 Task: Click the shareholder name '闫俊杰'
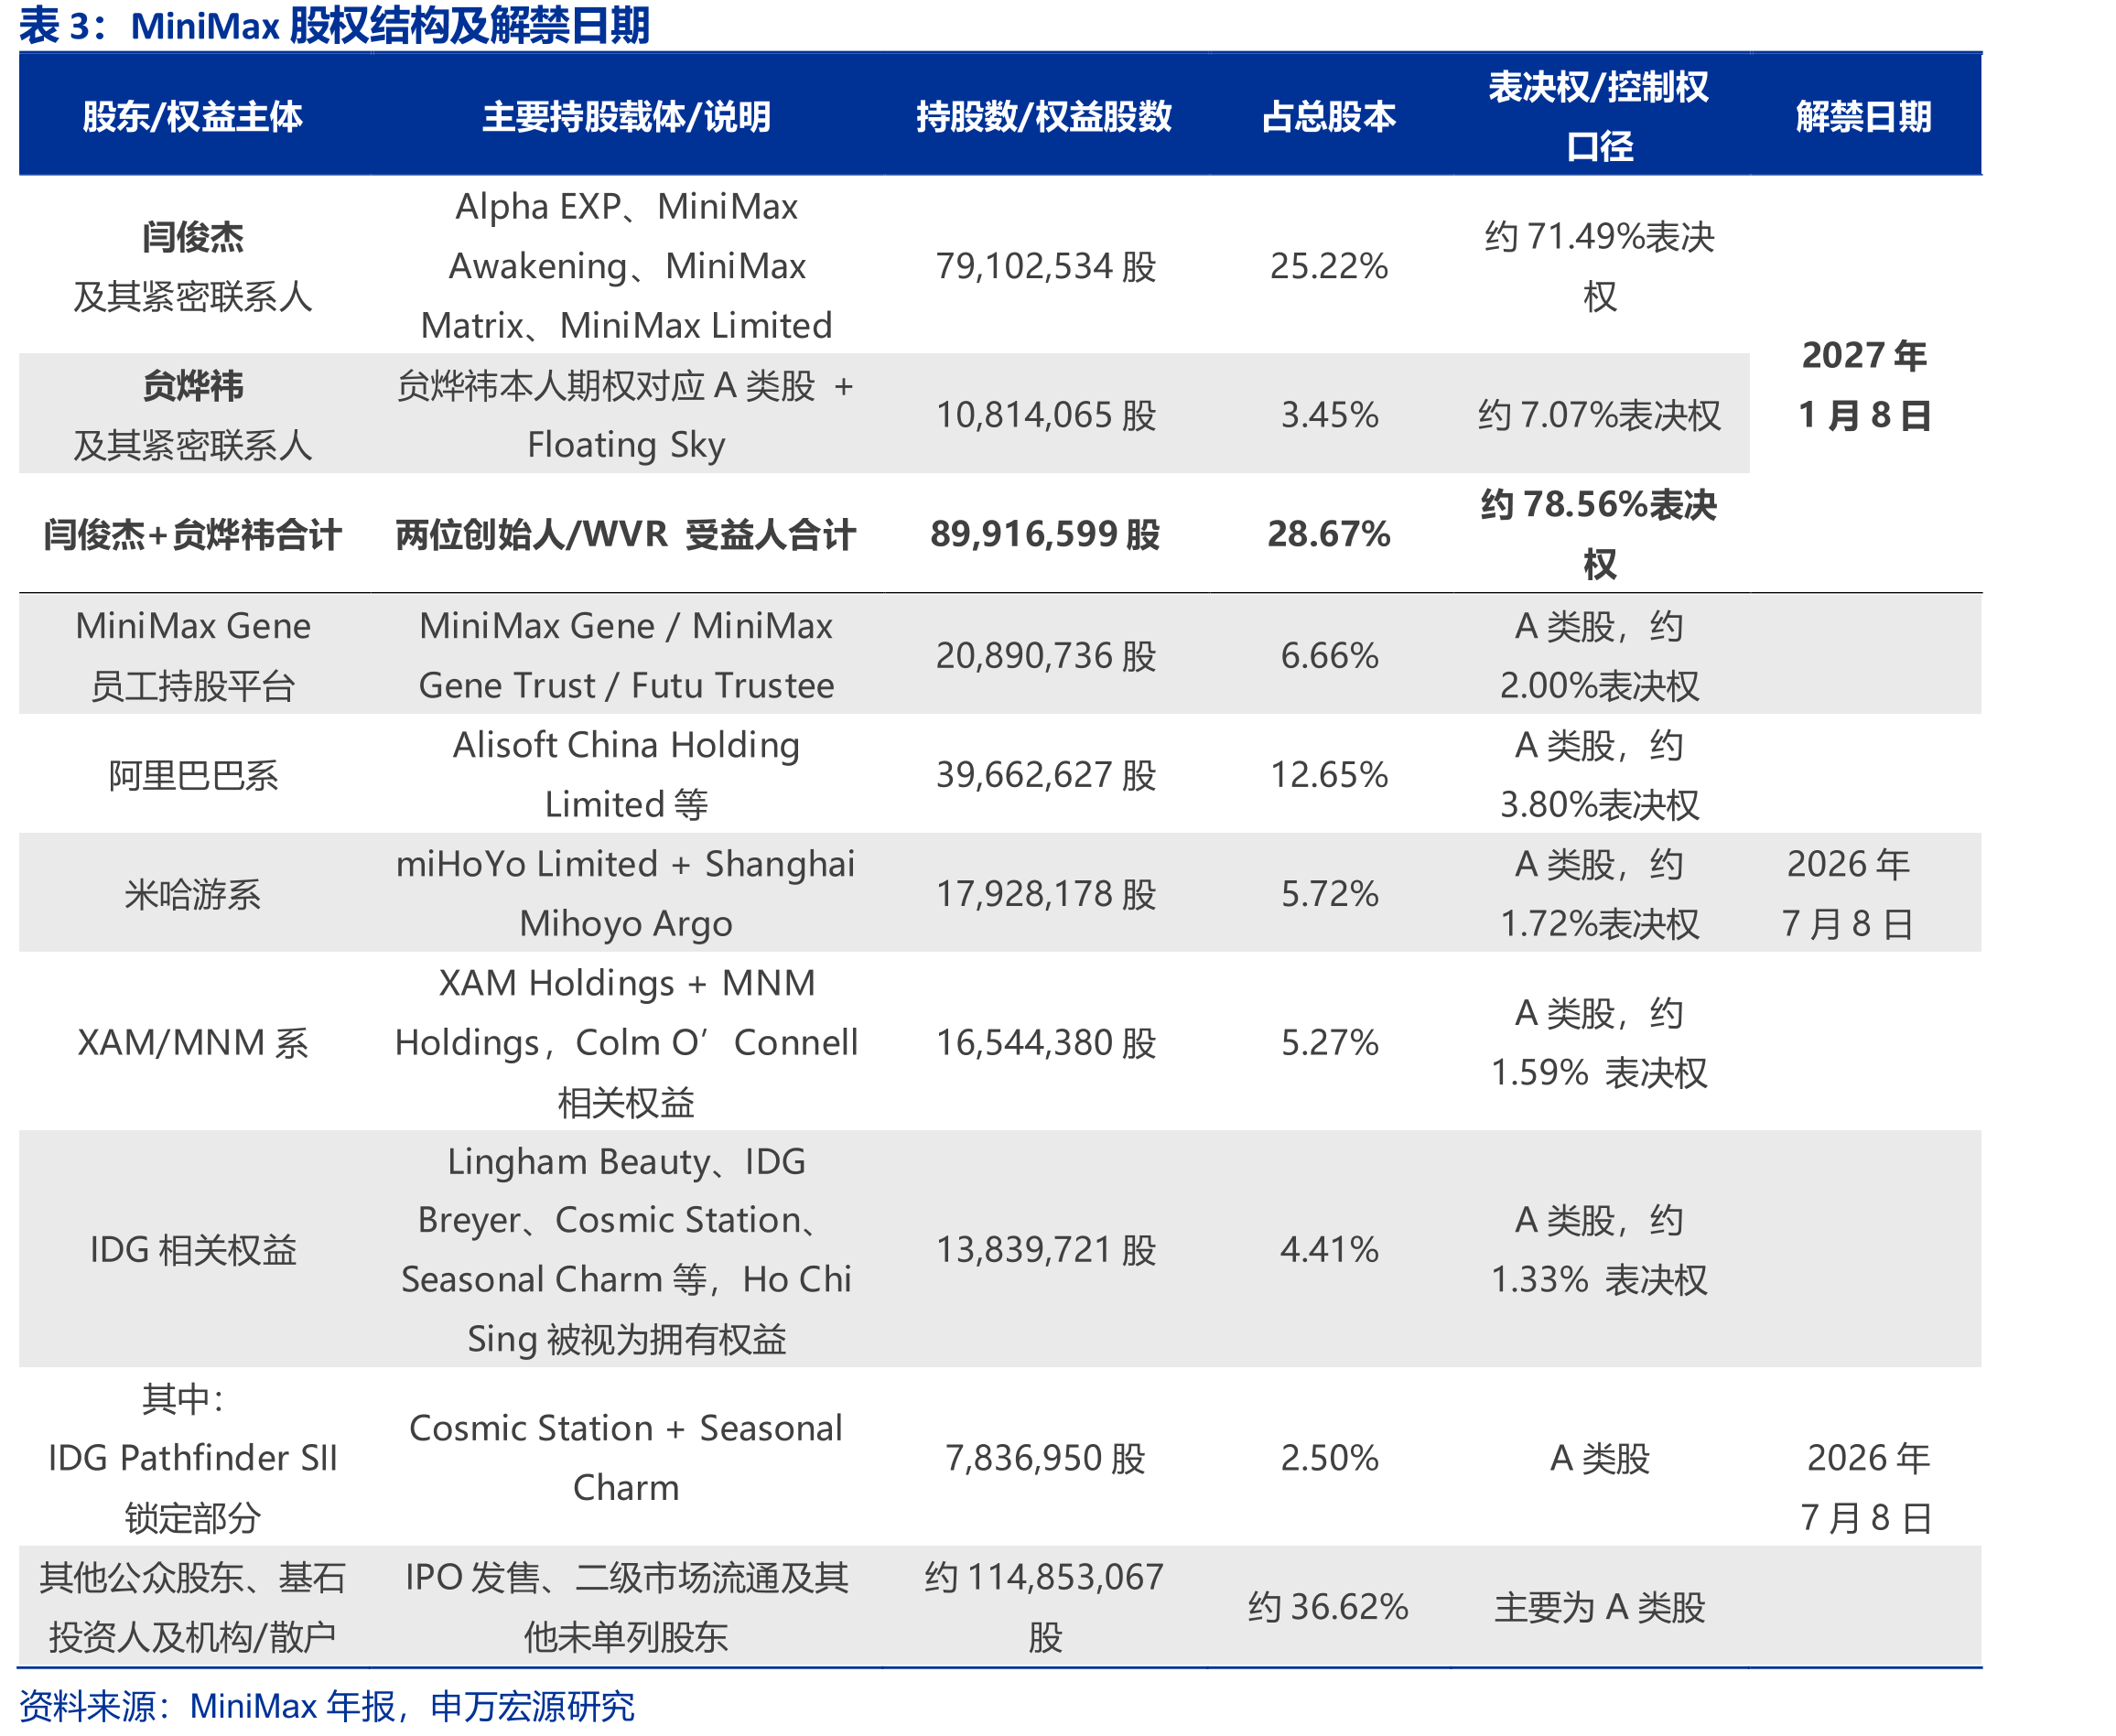click(193, 237)
